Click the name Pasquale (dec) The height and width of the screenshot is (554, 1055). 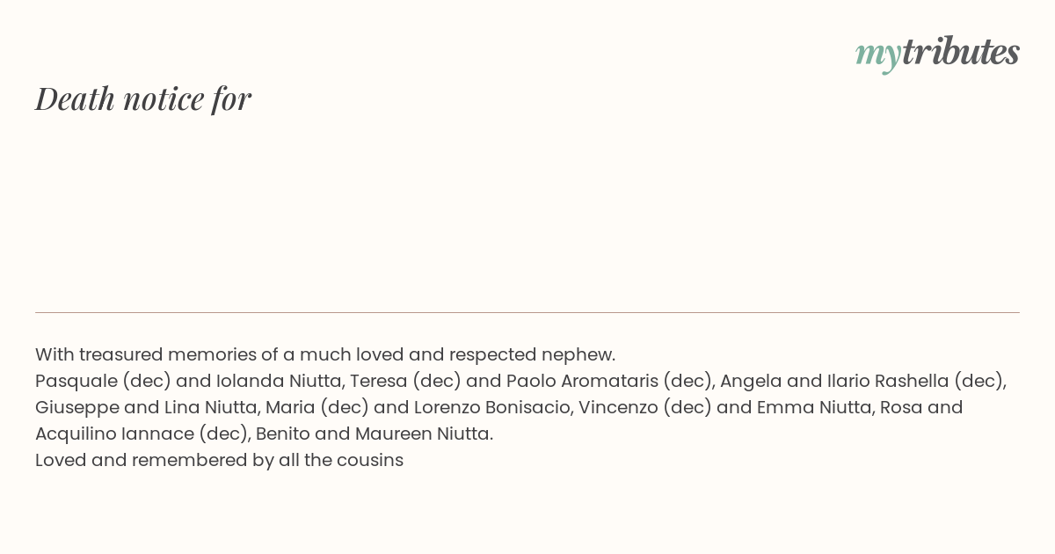pyautogui.click(x=103, y=382)
